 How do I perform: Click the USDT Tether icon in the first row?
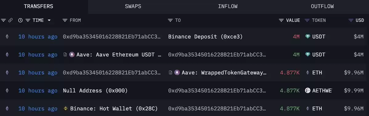pos(307,36)
